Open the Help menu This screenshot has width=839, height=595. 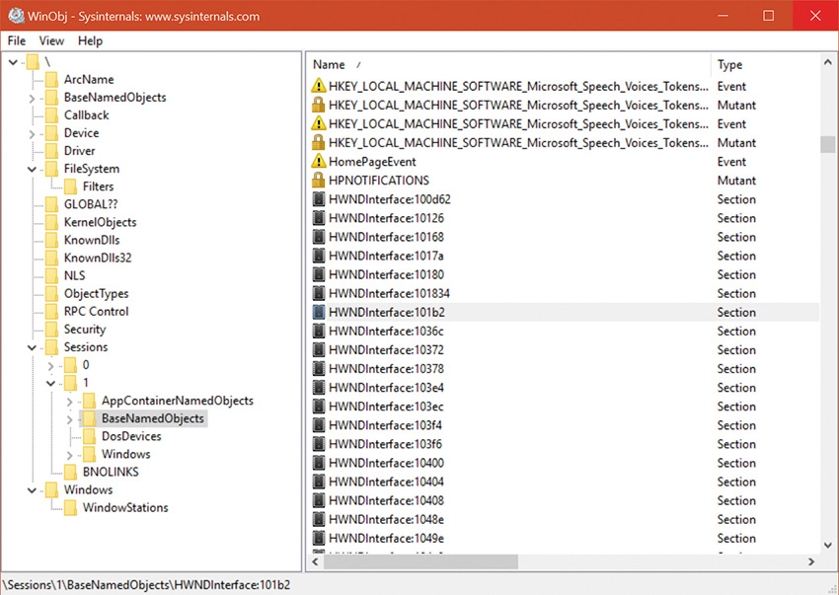(x=90, y=40)
